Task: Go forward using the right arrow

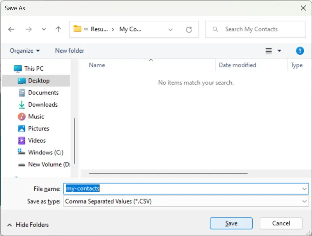Action: pos(28,29)
